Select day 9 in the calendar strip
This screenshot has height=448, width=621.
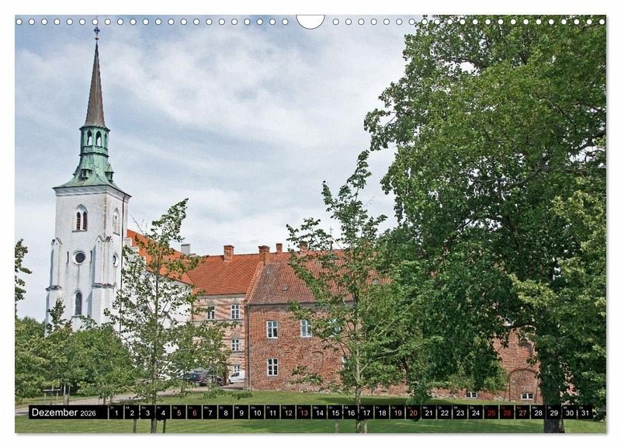click(x=241, y=412)
